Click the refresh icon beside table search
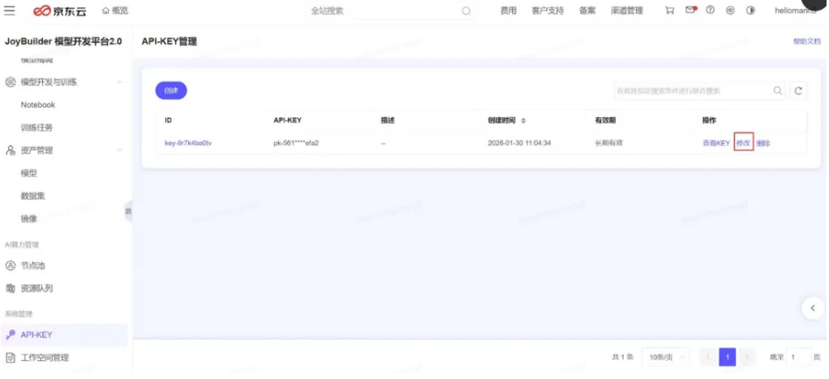 pos(798,91)
